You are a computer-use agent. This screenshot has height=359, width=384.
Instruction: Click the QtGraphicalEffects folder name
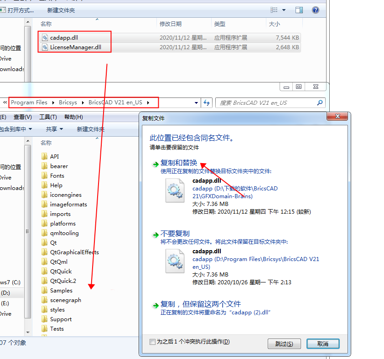74,252
